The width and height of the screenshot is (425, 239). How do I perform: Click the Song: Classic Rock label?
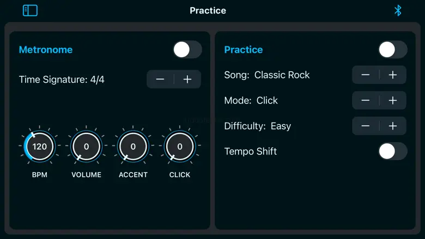(267, 75)
